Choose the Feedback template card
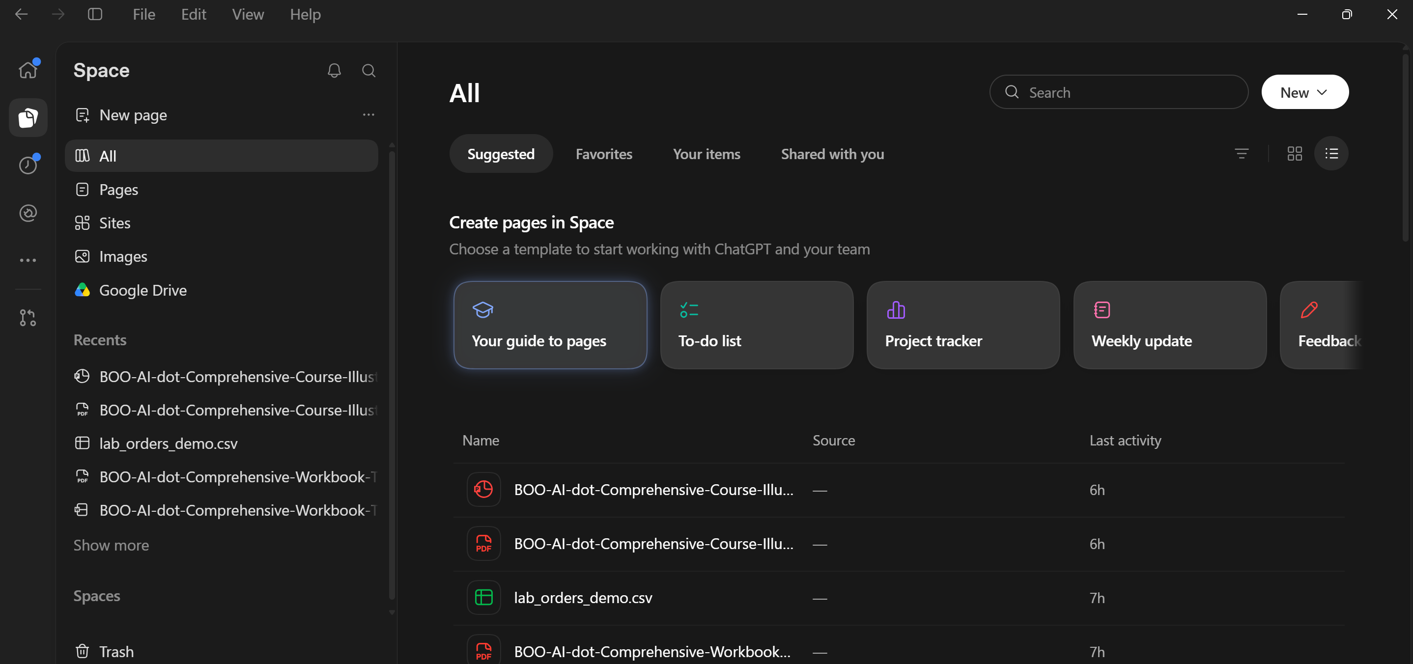 tap(1322, 325)
